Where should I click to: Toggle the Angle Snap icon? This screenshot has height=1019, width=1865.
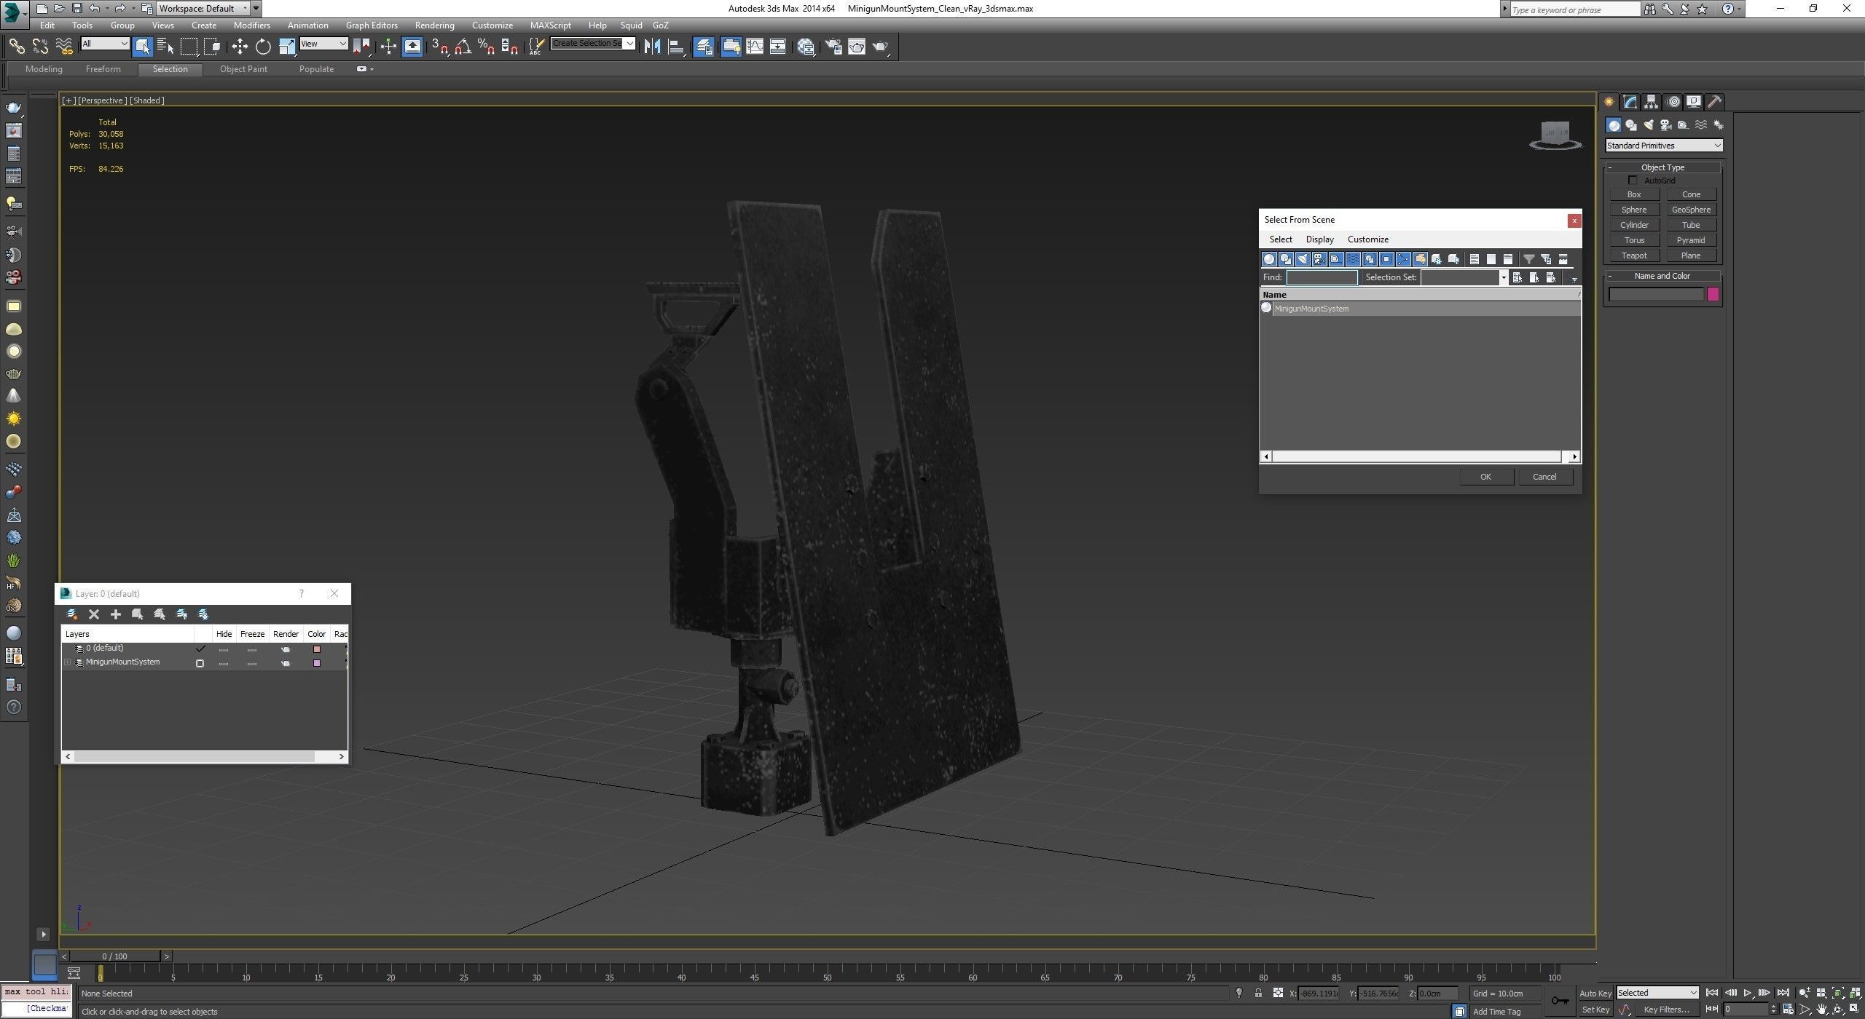[x=463, y=47]
